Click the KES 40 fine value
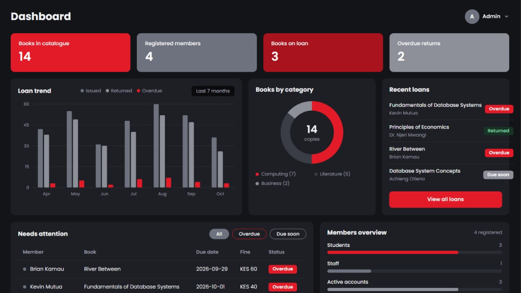The width and height of the screenshot is (521, 293). pos(248,287)
